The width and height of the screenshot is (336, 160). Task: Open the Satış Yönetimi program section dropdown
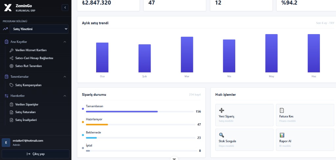point(39,29)
